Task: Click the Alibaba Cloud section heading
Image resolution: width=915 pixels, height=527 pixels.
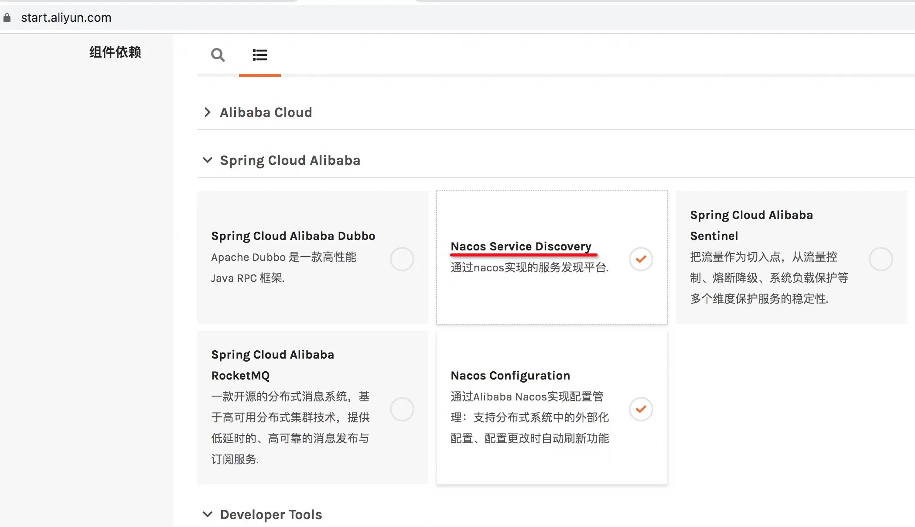Action: [266, 112]
